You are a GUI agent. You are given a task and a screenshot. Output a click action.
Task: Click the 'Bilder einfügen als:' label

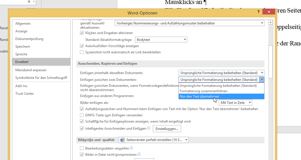click(94, 103)
